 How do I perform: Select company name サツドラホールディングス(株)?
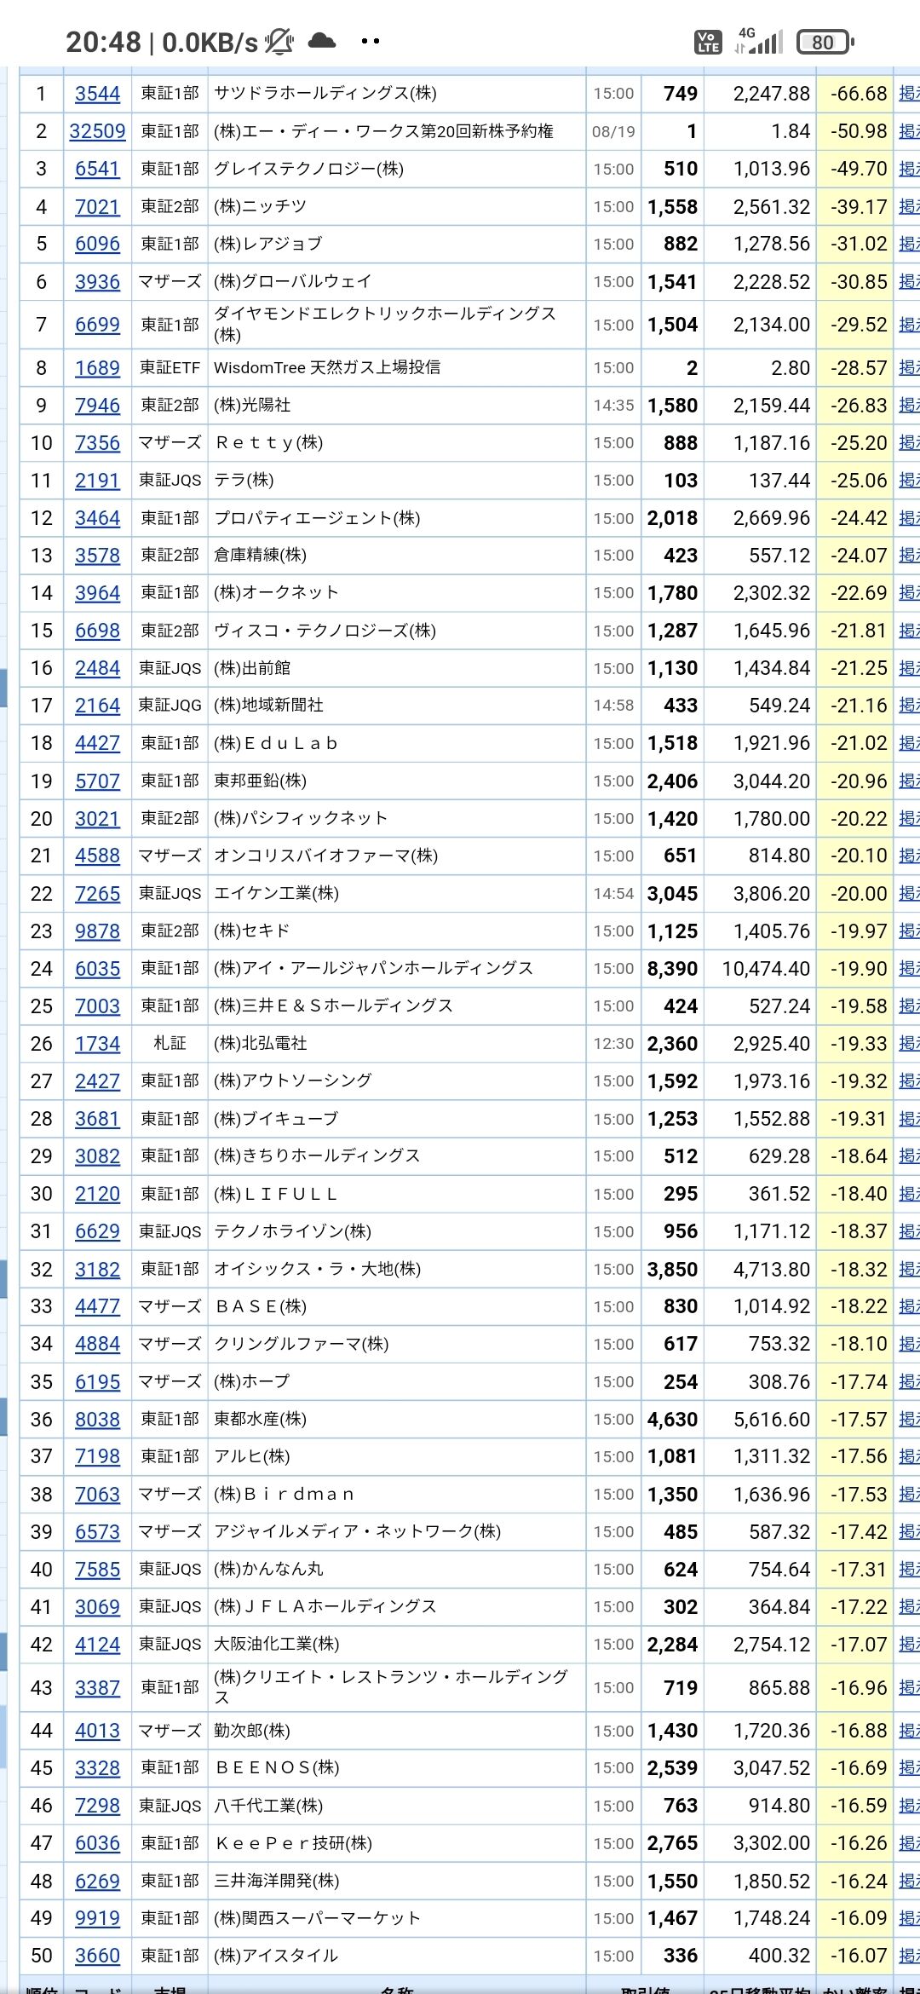click(x=325, y=93)
